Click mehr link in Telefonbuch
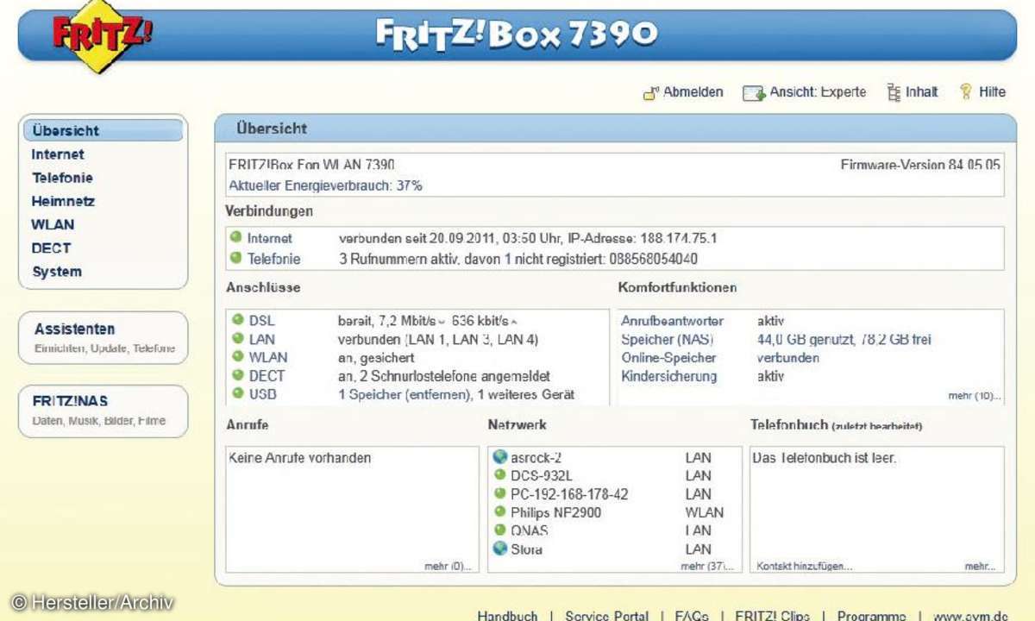 click(x=980, y=566)
